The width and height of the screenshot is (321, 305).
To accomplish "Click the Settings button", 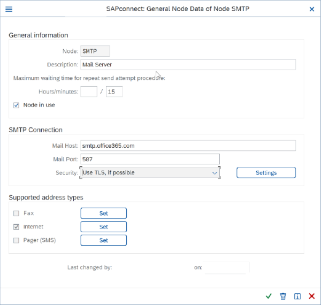I will click(266, 173).
